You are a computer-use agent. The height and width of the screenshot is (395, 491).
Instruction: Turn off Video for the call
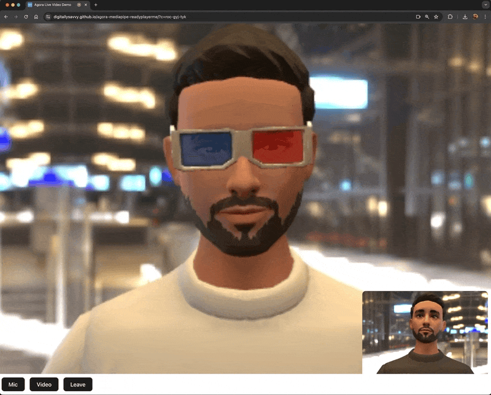[x=43, y=383]
